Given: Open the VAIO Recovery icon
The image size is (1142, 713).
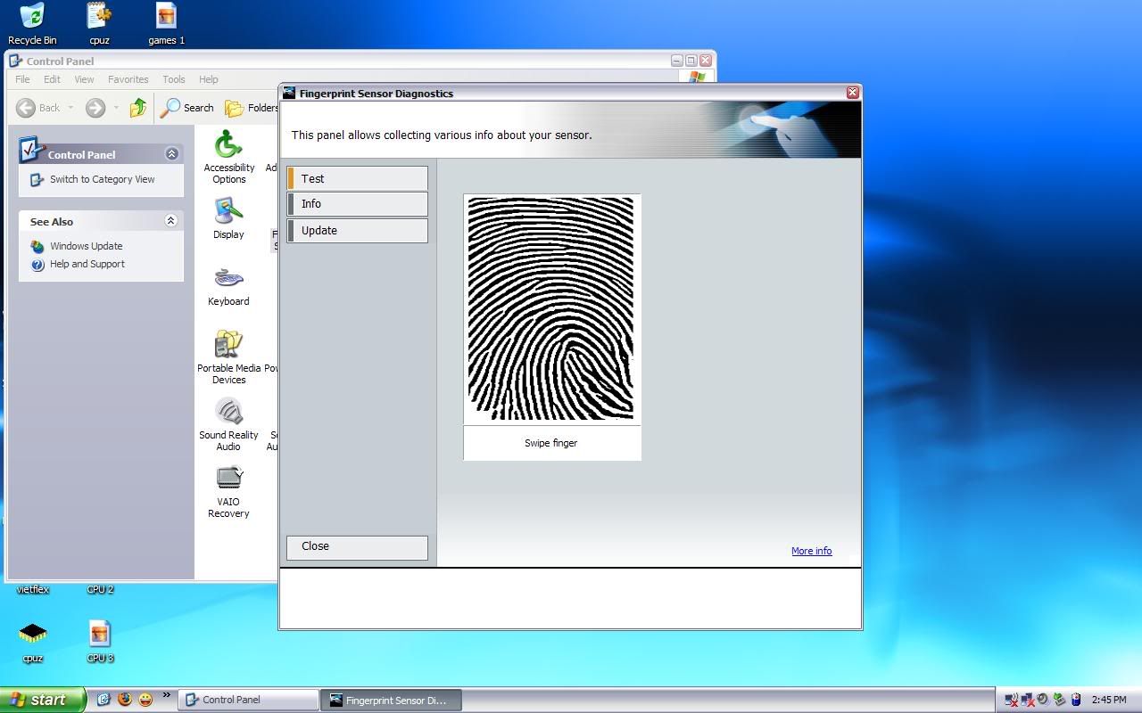Looking at the screenshot, I should [x=228, y=491].
